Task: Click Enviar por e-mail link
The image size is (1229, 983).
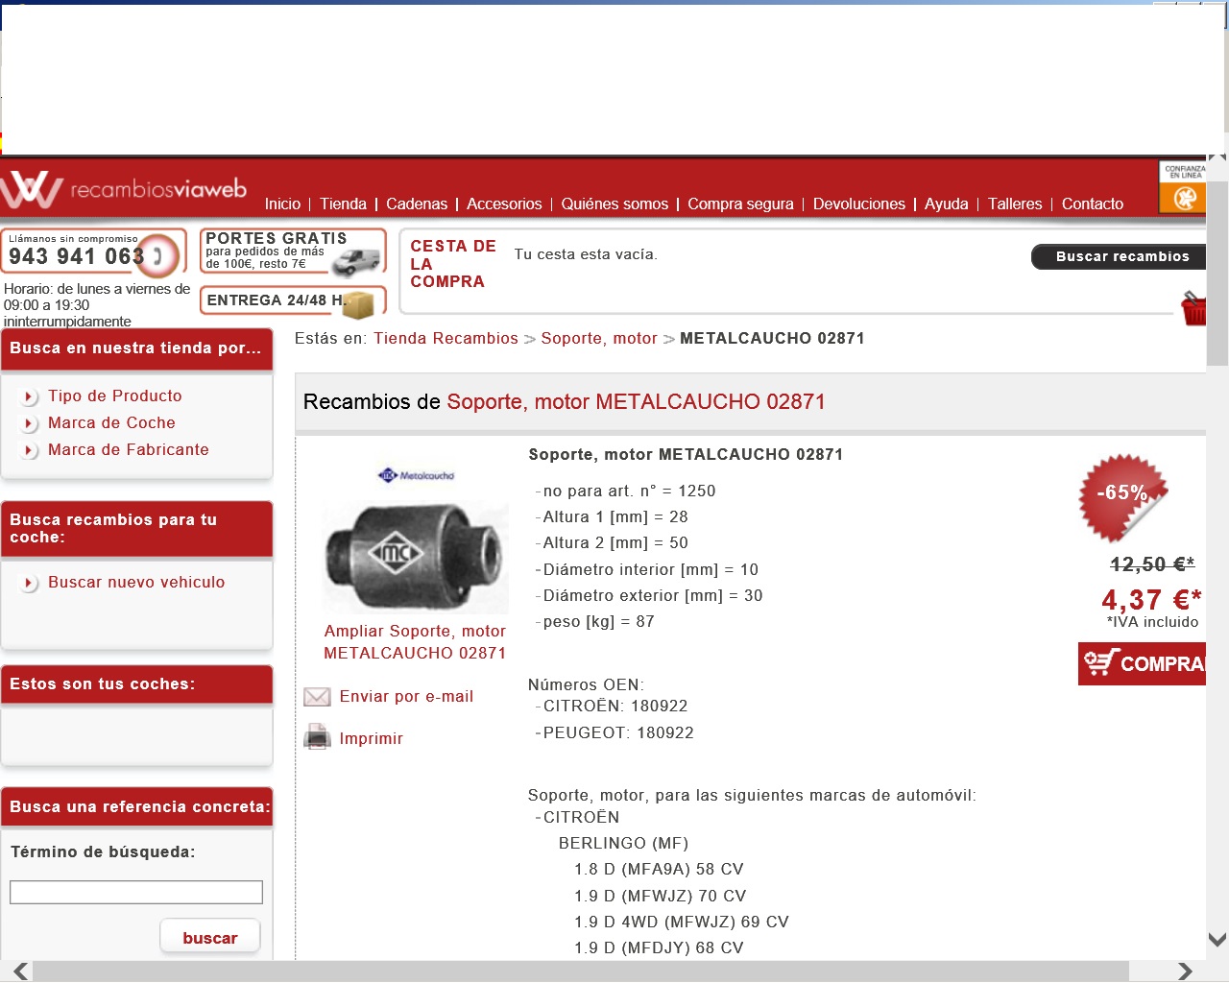Action: point(406,697)
